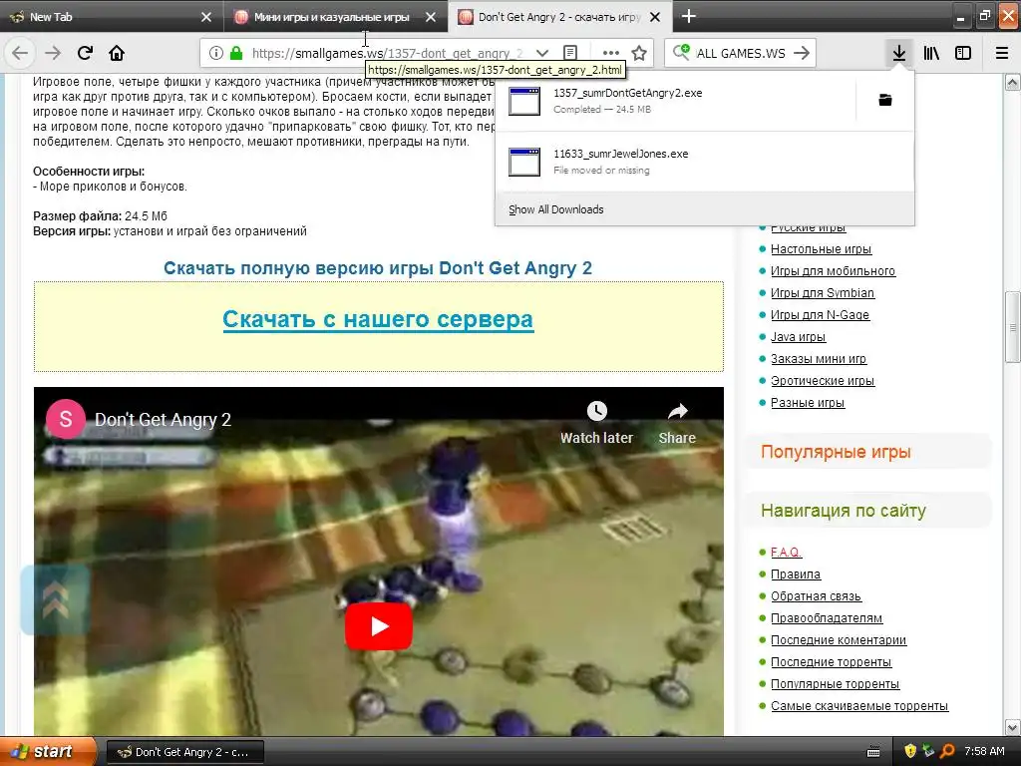Screen dimensions: 1021x766
Task: Click the page scrollbar up arrow
Action: coord(1012,82)
